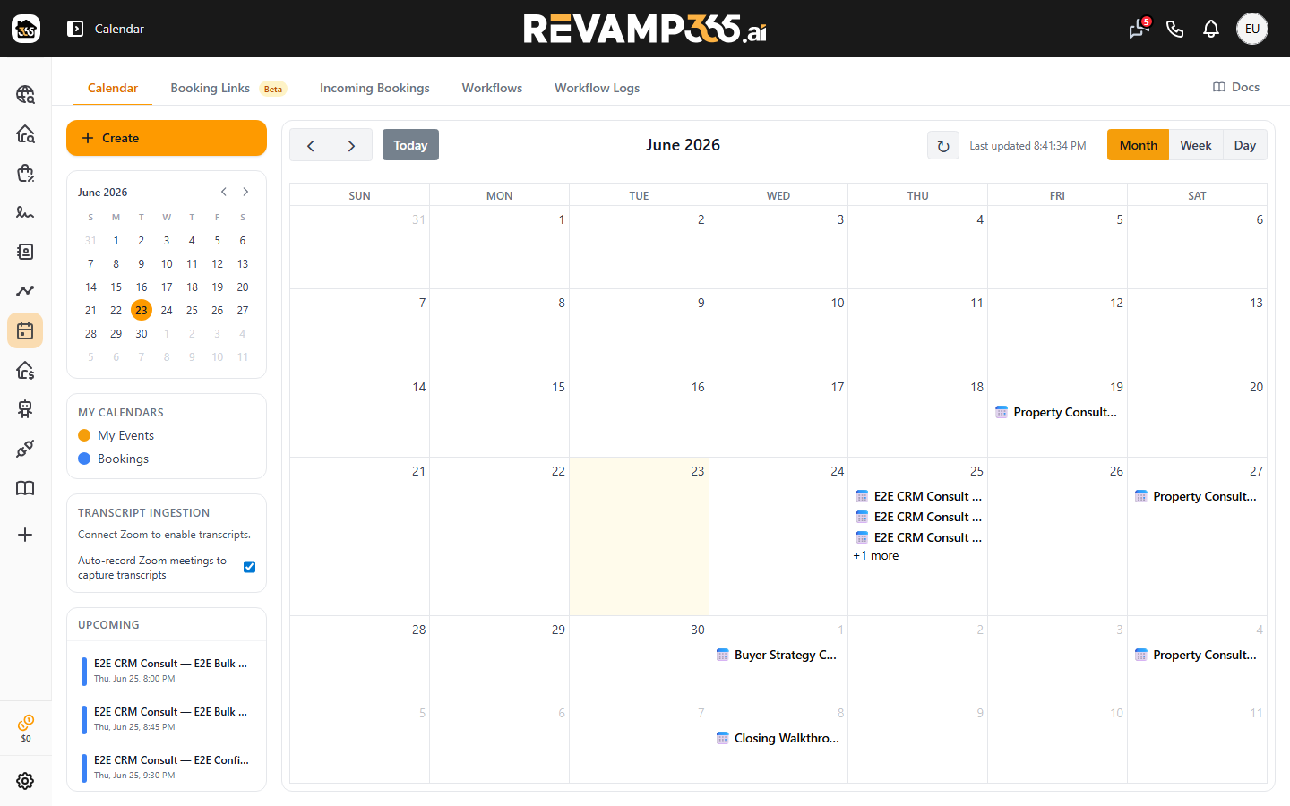This screenshot has height=806, width=1290.
Task: Select the Month view
Action: click(x=1138, y=145)
